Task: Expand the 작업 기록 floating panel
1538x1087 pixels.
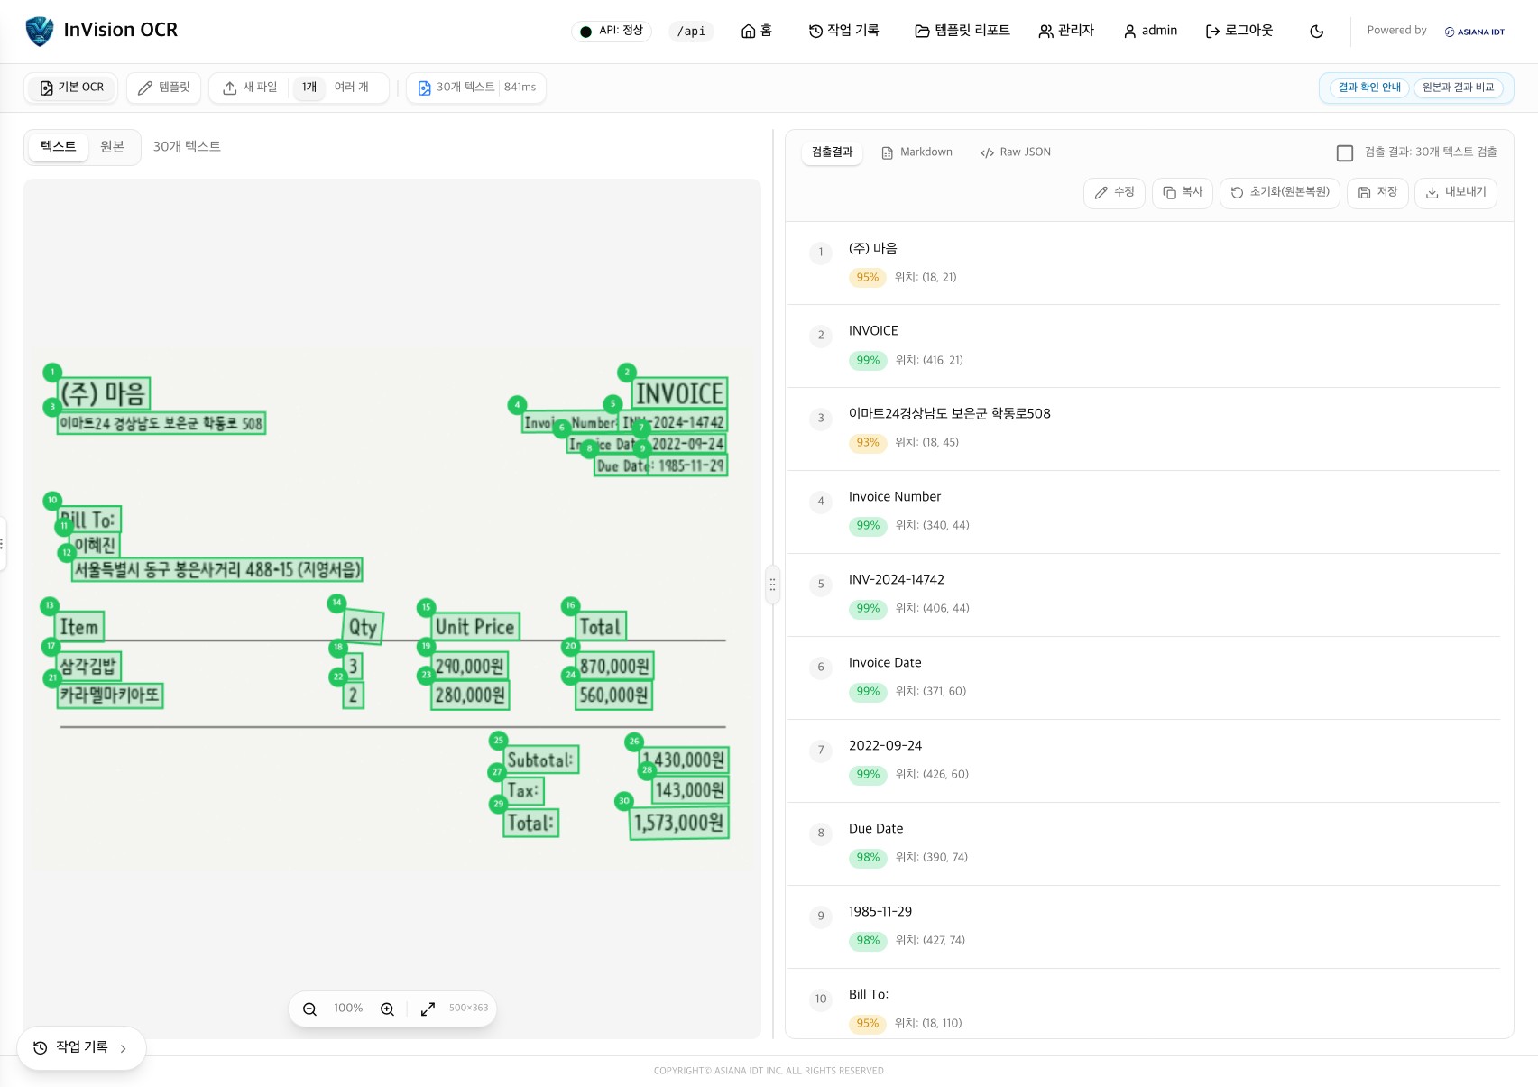Action: point(81,1048)
